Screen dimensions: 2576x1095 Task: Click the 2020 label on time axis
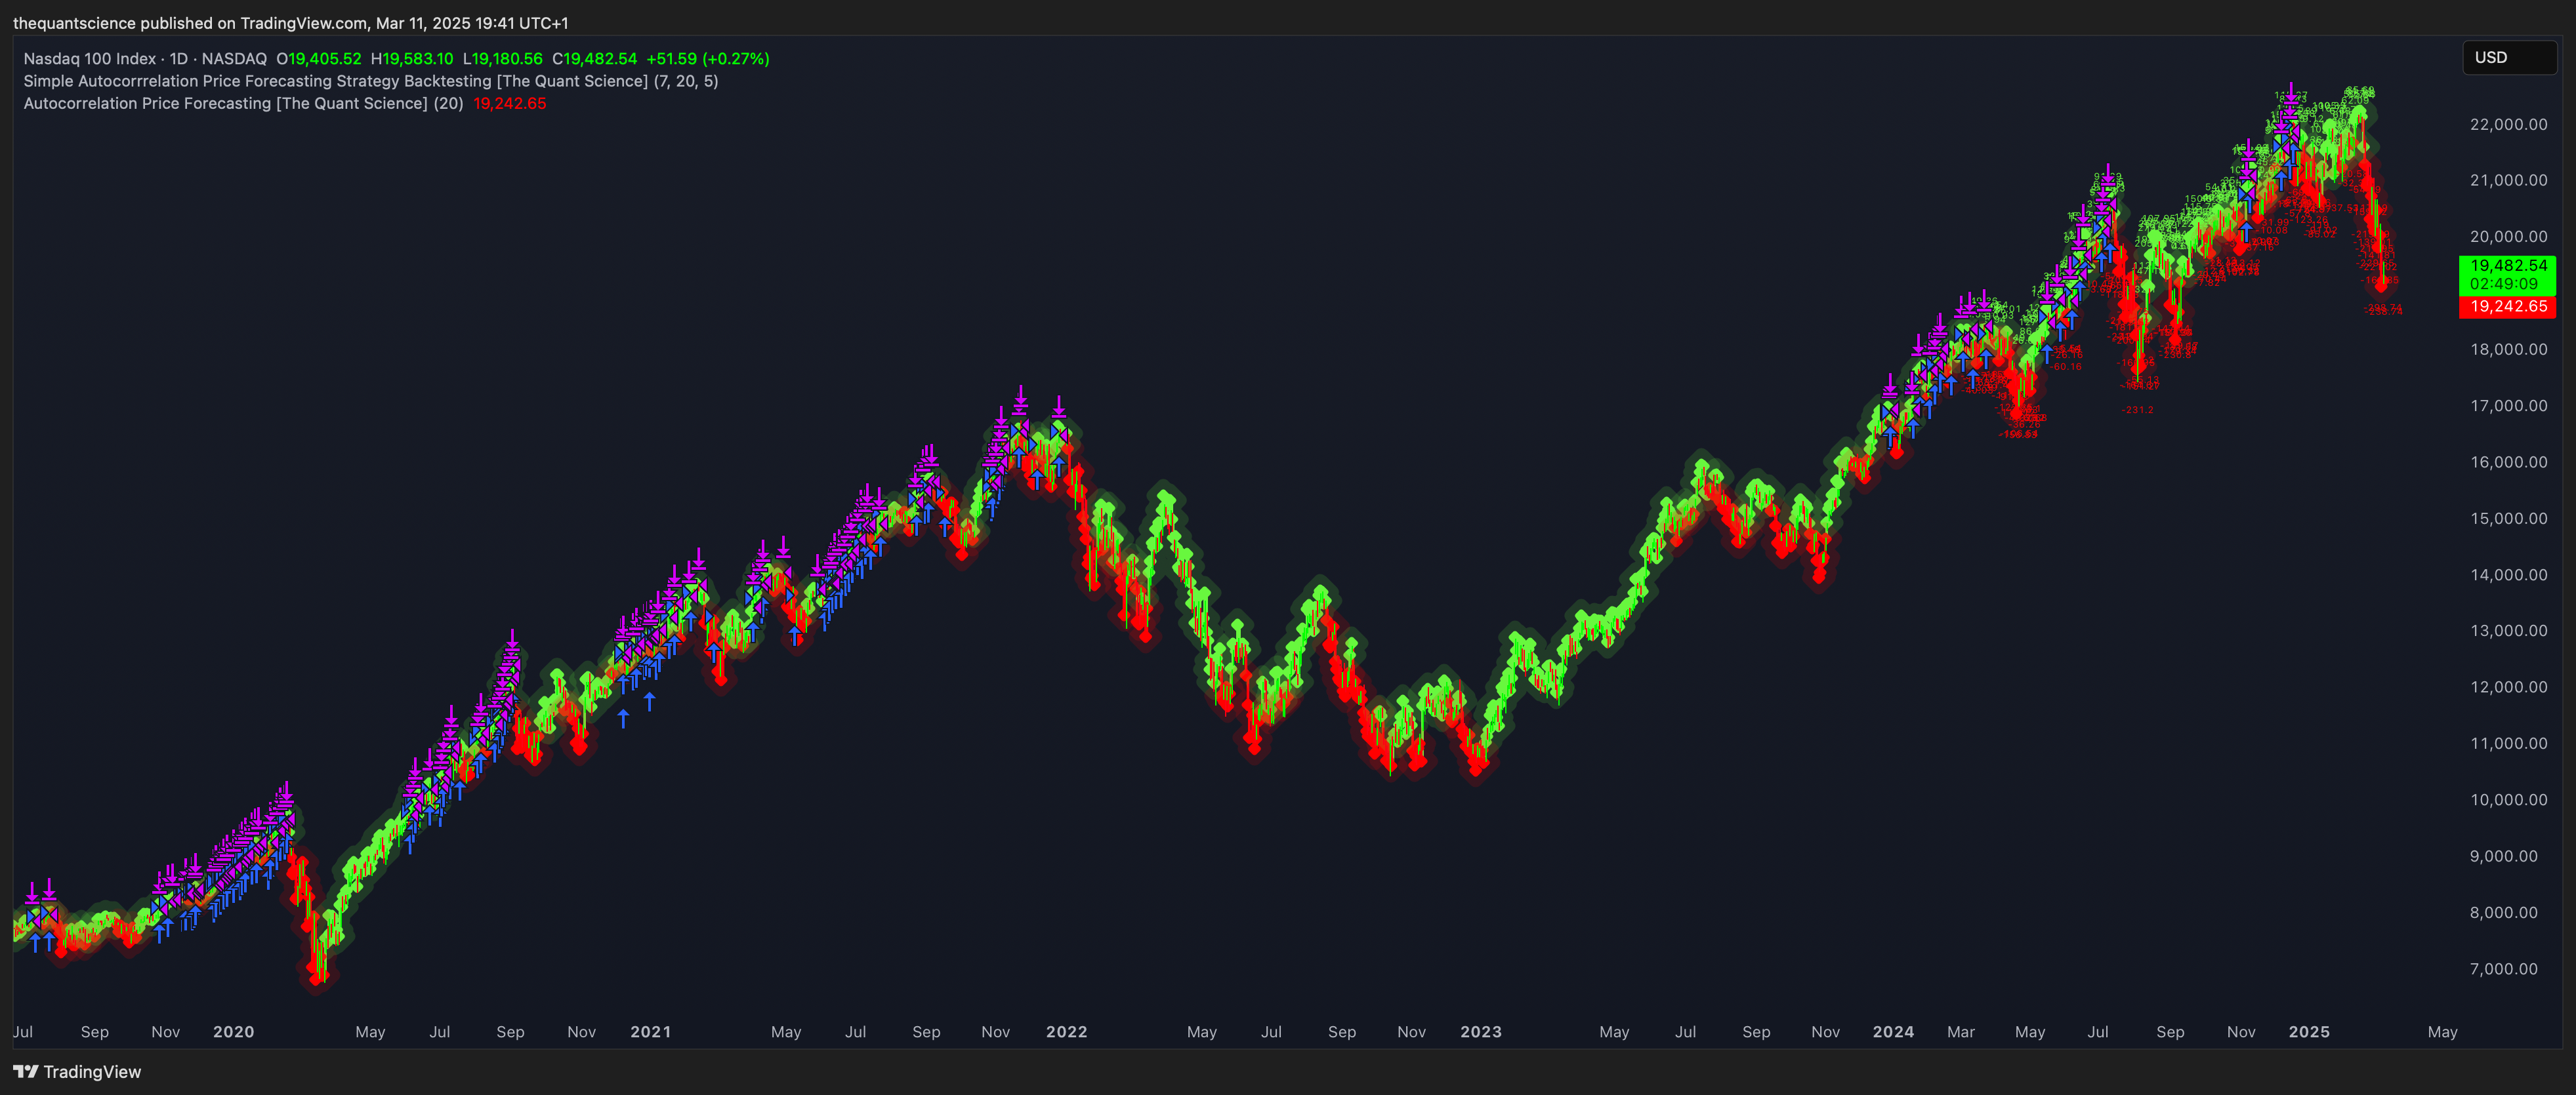click(x=234, y=1032)
